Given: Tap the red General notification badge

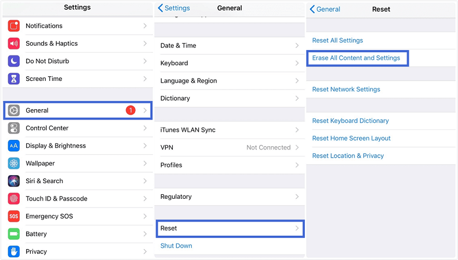Looking at the screenshot, I should pos(130,110).
